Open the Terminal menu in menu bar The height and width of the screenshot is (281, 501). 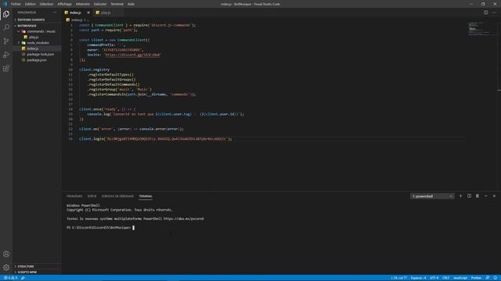(117, 4)
